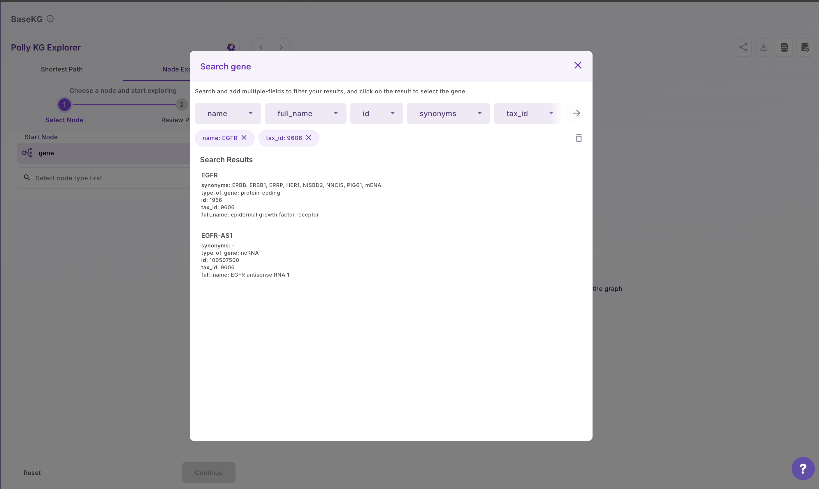Click EGFR full_name epidermal growth factor receptor
The height and width of the screenshot is (489, 819).
(260, 214)
